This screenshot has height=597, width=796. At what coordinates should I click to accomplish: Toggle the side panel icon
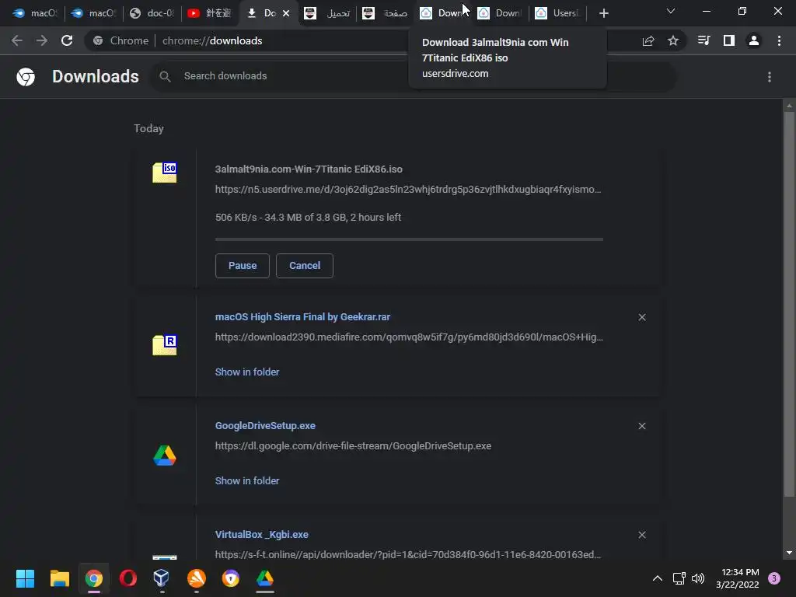pos(729,40)
